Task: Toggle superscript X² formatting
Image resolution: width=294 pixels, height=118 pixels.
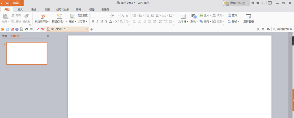Action: [x=117, y=21]
